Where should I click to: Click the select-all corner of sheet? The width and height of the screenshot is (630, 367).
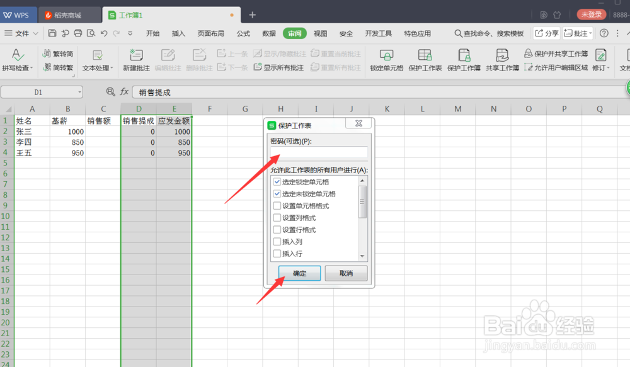pos(8,109)
